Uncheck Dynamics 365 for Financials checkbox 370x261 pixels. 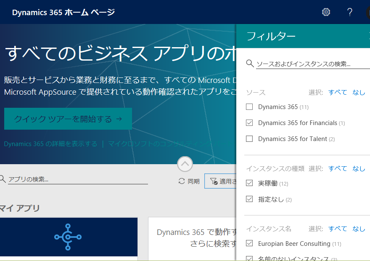click(249, 123)
